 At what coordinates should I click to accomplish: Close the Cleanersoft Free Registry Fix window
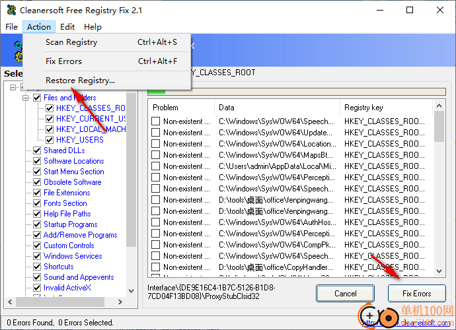pos(440,10)
